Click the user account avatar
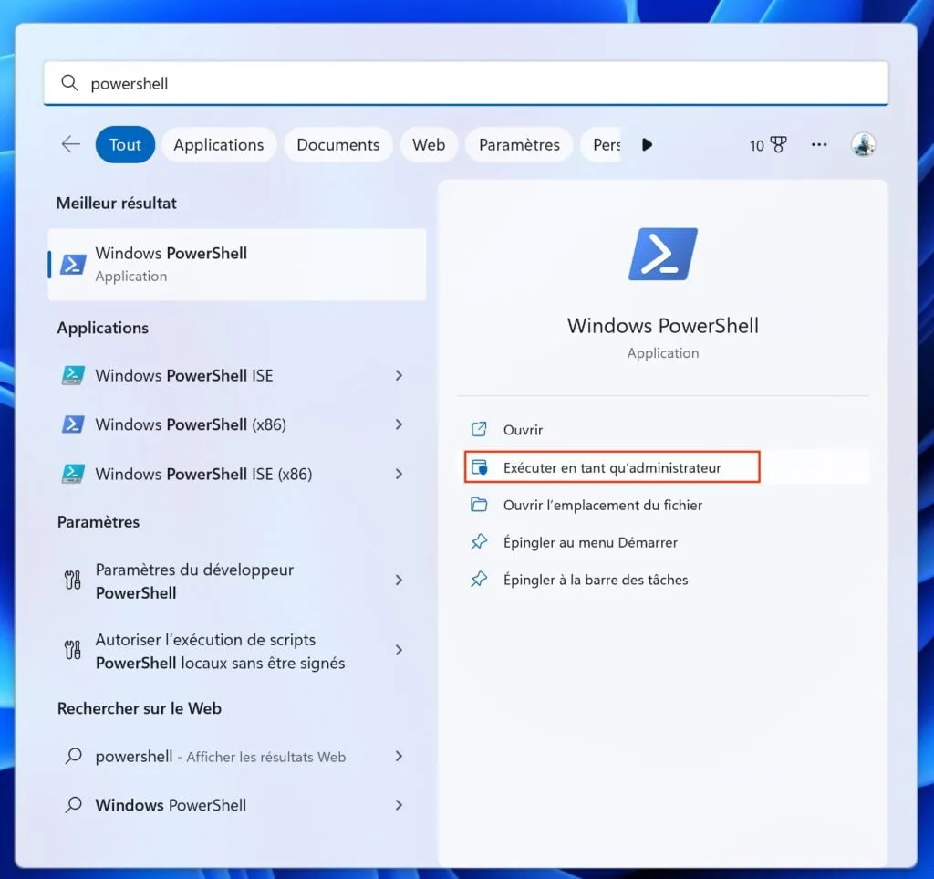Viewport: 934px width, 879px height. tap(863, 144)
